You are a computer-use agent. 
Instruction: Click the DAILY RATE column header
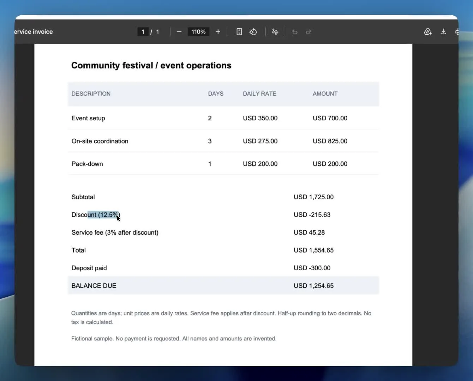point(259,94)
